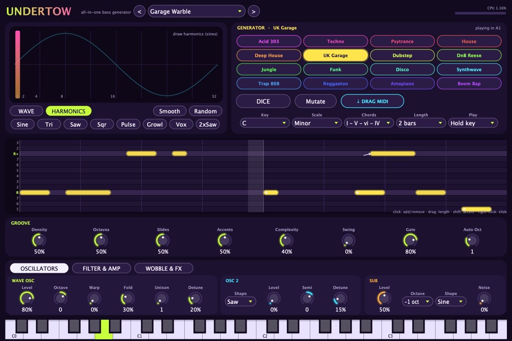Go to the next preset arrow
512x341 pixels.
[x=253, y=12]
